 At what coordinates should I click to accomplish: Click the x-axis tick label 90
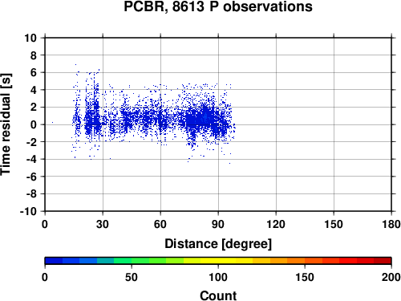point(218,224)
